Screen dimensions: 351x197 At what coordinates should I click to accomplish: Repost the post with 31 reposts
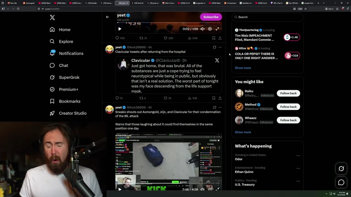tap(143, 38)
